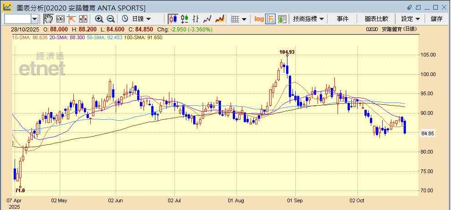Image resolution: width=451 pixels, height=210 pixels.
Task: Select the hand pan tool
Action: pos(48,19)
